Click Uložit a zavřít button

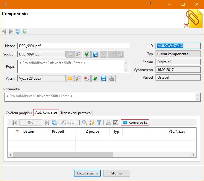pos(87,173)
